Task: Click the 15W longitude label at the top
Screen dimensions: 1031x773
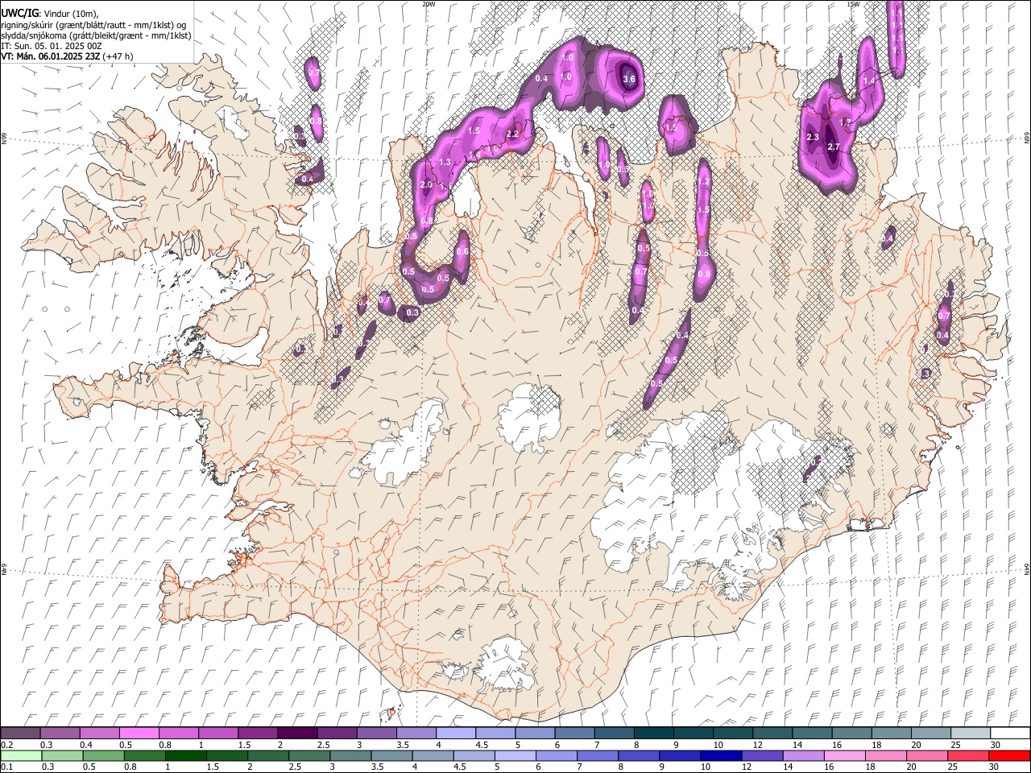Action: 852,4
